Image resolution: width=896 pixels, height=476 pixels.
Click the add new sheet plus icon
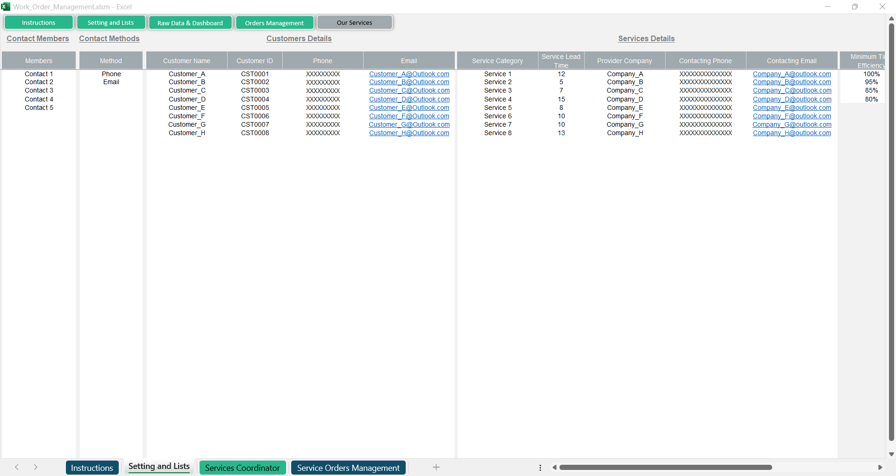click(436, 467)
